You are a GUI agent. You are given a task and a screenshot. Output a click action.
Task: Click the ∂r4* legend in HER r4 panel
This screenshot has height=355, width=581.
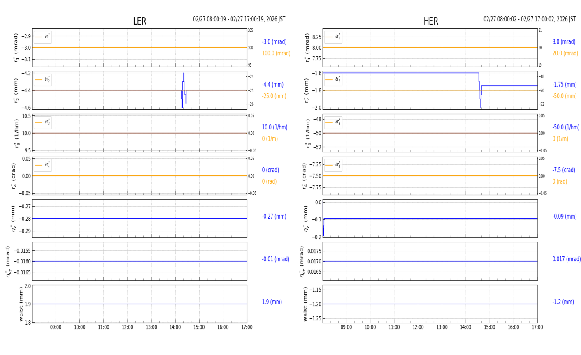pyautogui.click(x=333, y=165)
